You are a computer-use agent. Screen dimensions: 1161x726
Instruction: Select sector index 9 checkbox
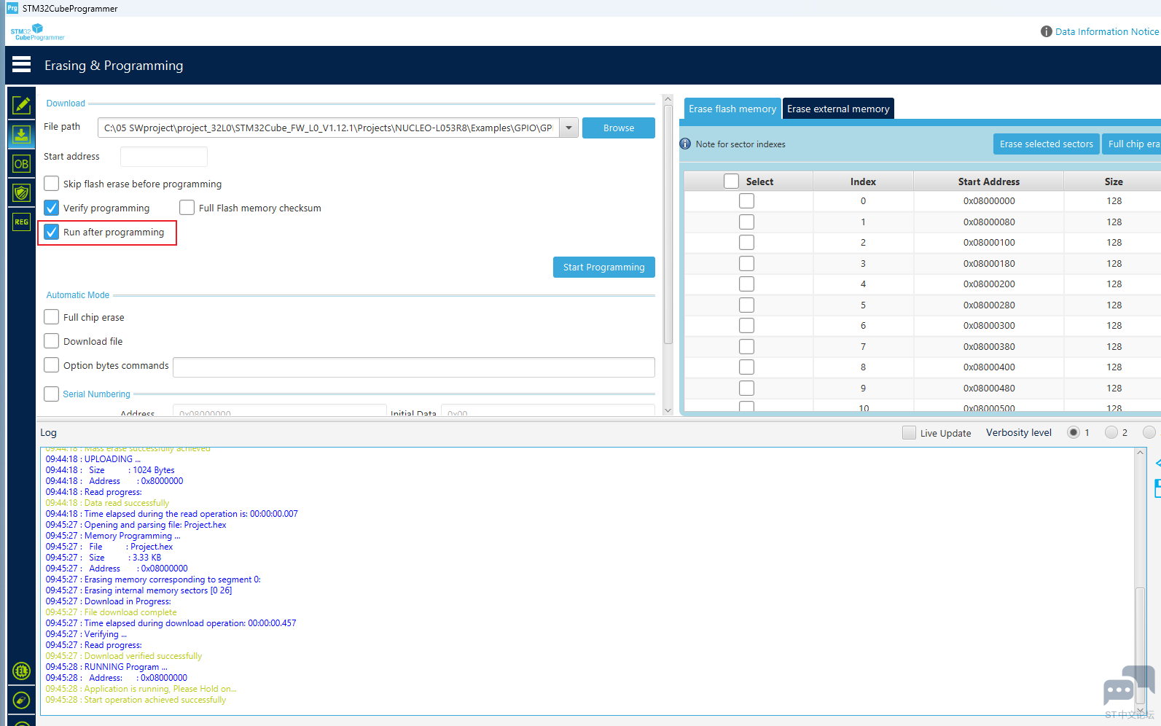pos(747,388)
